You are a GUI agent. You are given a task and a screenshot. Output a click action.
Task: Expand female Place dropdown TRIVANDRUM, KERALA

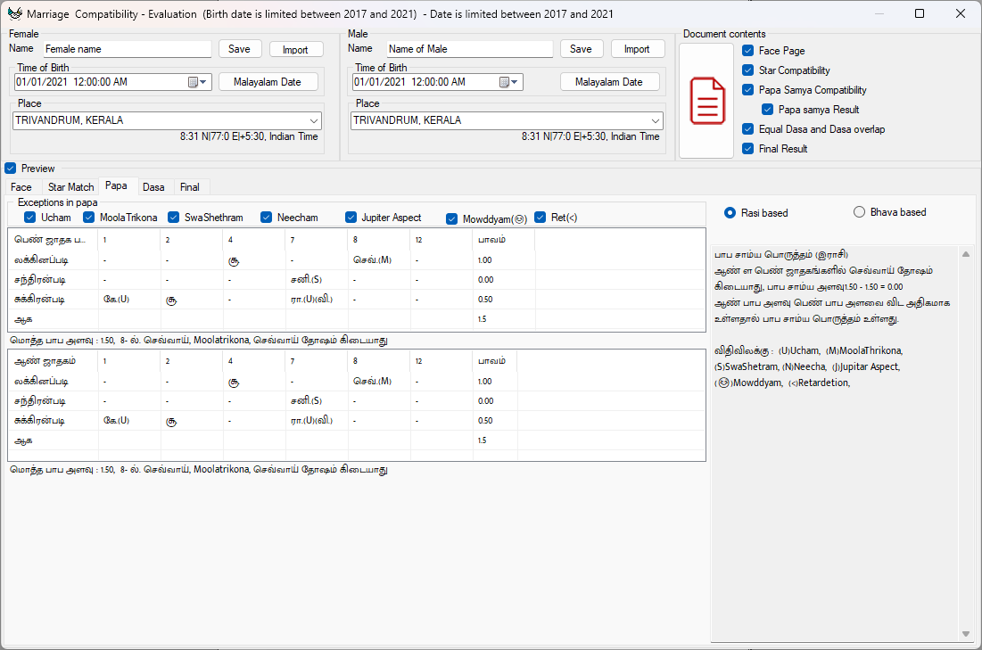pos(314,121)
